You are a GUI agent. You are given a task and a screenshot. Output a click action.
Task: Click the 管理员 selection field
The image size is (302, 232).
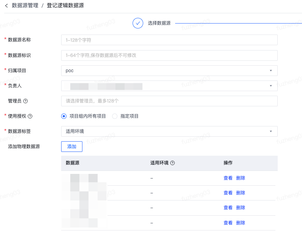click(x=169, y=101)
